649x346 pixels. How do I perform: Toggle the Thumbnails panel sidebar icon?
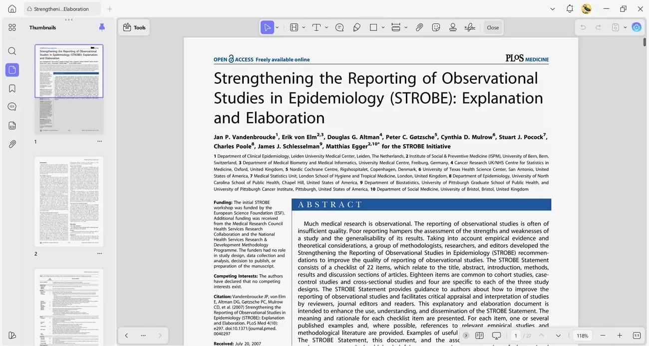[12, 70]
